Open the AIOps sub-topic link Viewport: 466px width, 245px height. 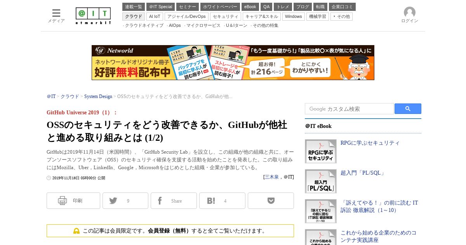point(175,26)
